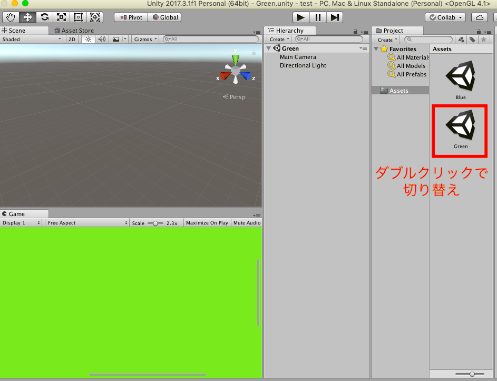Click the Hierarchy search field
This screenshot has width=497, height=381.
[329, 39]
